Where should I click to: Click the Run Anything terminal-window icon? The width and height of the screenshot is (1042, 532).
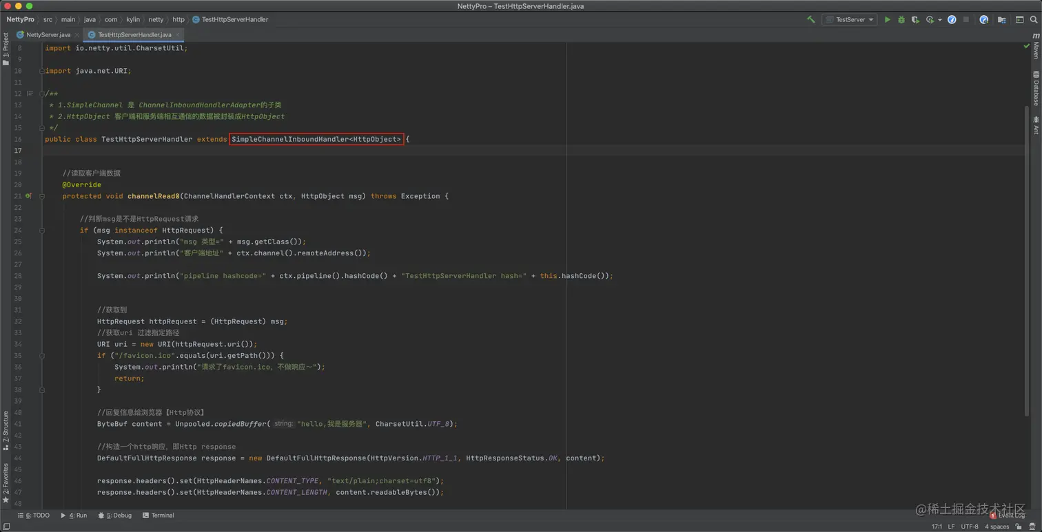(1019, 19)
